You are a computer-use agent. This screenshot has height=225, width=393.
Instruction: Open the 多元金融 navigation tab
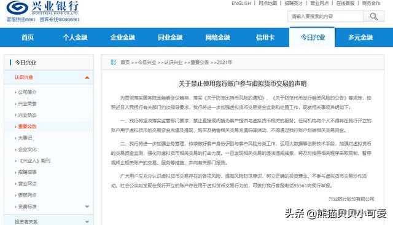(x=360, y=37)
